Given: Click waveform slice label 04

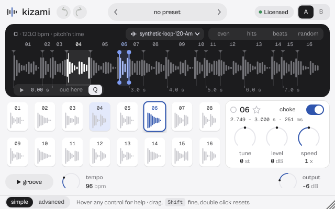Looking at the screenshot, I should tap(79, 44).
